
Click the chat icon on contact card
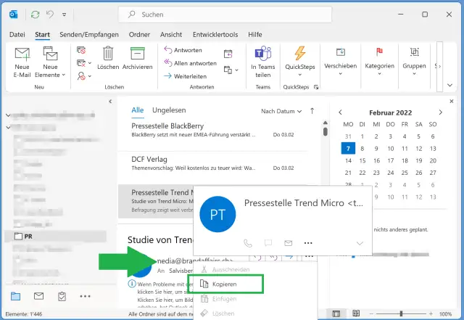268,243
